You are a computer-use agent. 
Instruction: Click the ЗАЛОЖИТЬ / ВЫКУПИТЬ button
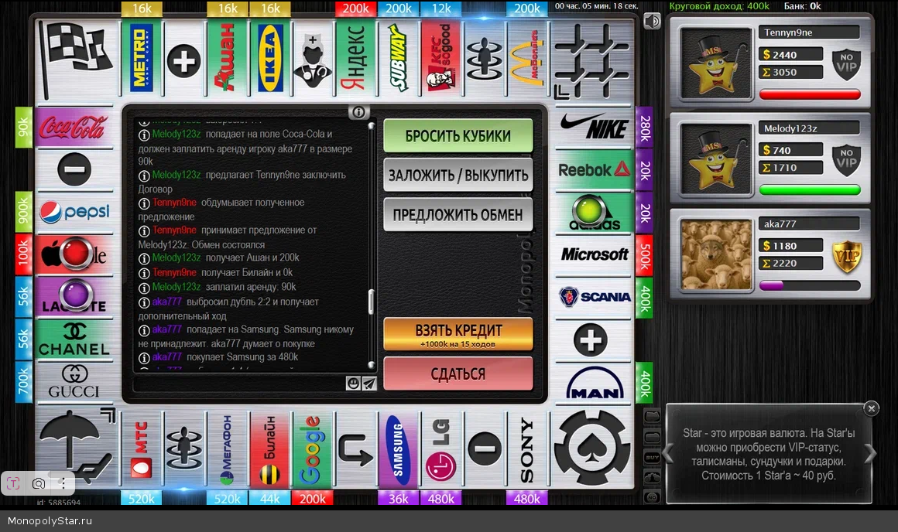coord(458,175)
